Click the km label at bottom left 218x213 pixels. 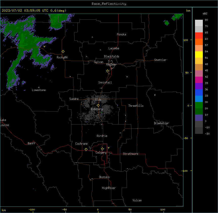(x=4, y=210)
